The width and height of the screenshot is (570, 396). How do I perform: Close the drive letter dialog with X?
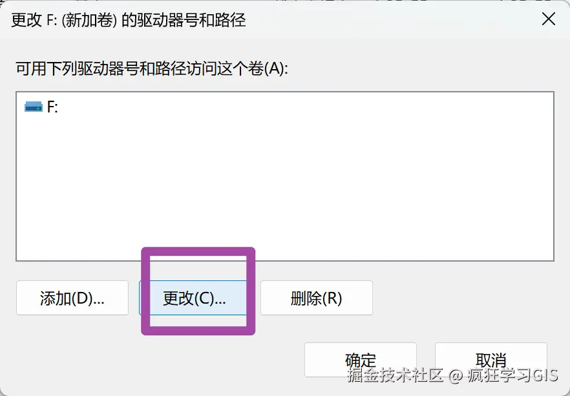548,19
